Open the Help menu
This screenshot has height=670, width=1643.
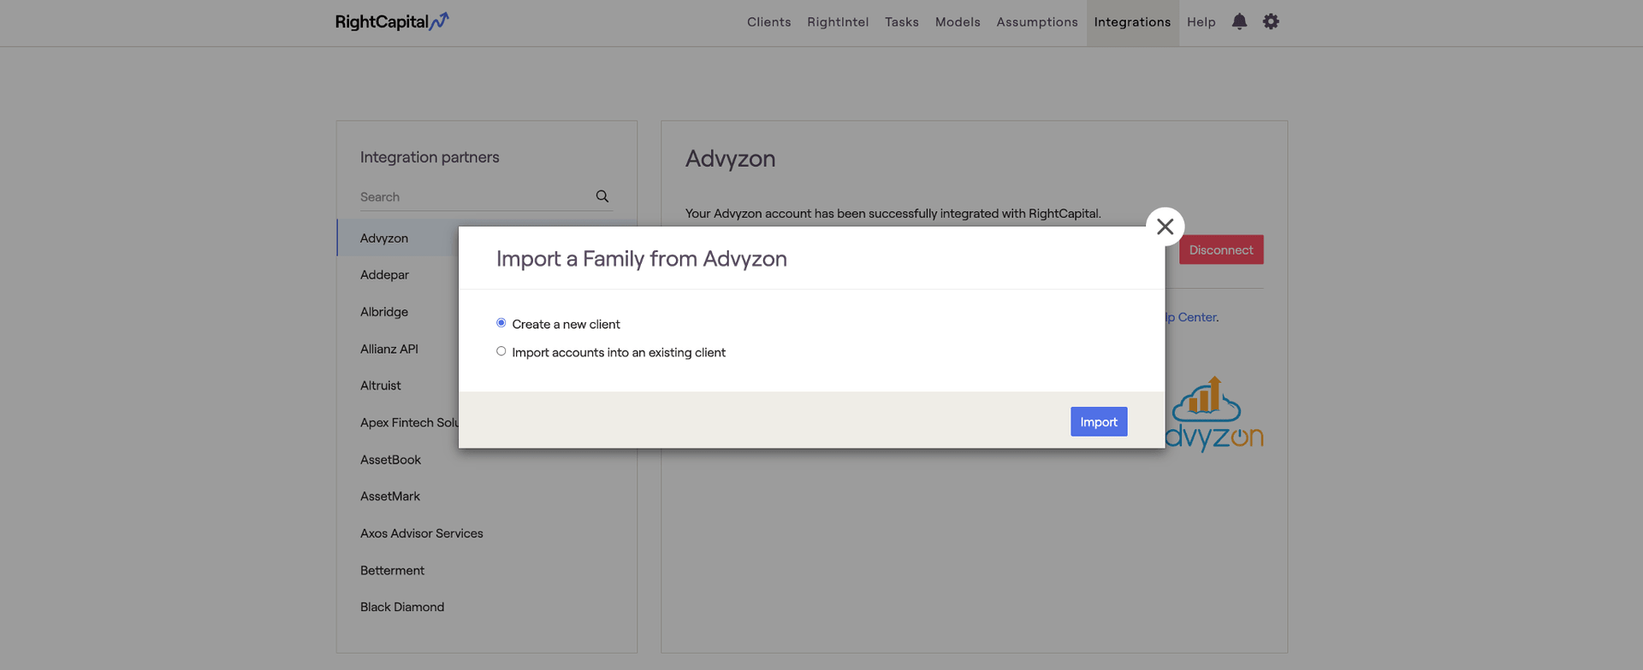(x=1201, y=22)
